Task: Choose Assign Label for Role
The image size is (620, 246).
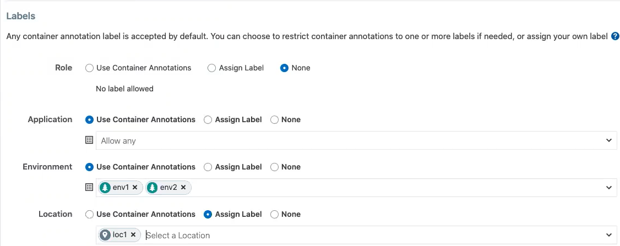Action: 211,68
